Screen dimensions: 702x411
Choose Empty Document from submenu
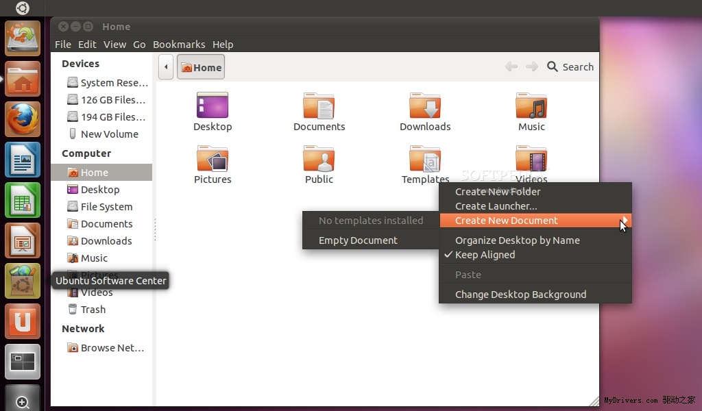(358, 240)
